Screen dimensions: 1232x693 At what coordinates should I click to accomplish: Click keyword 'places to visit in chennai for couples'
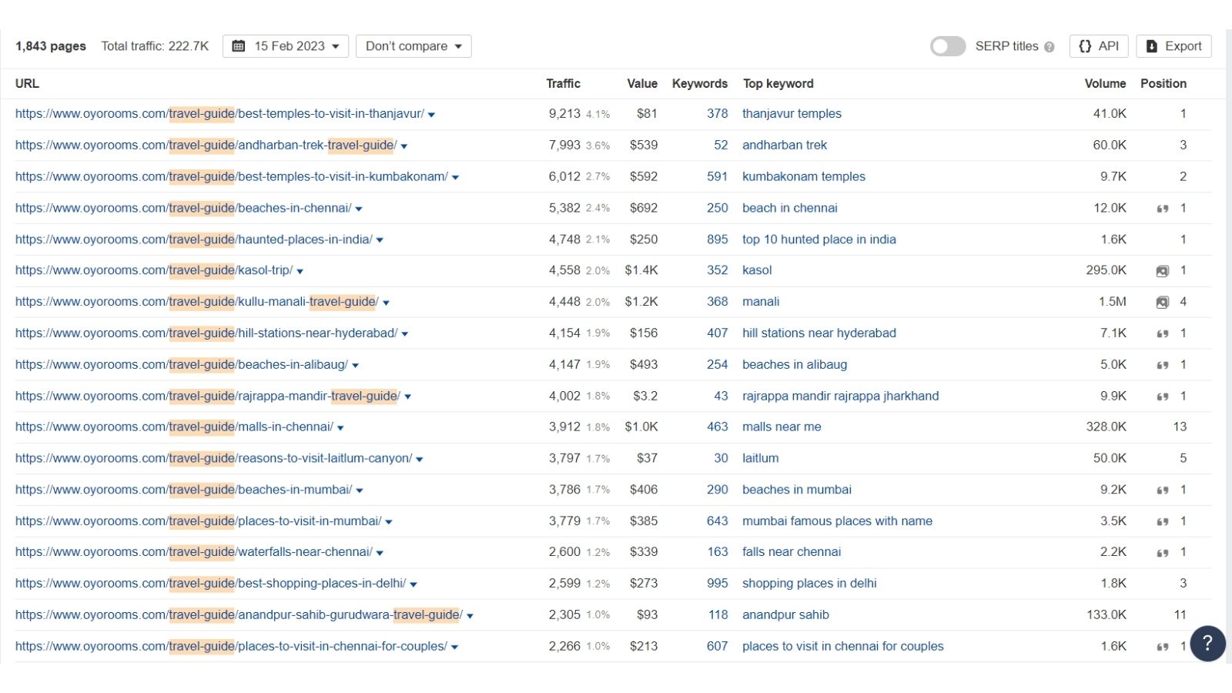pos(842,646)
